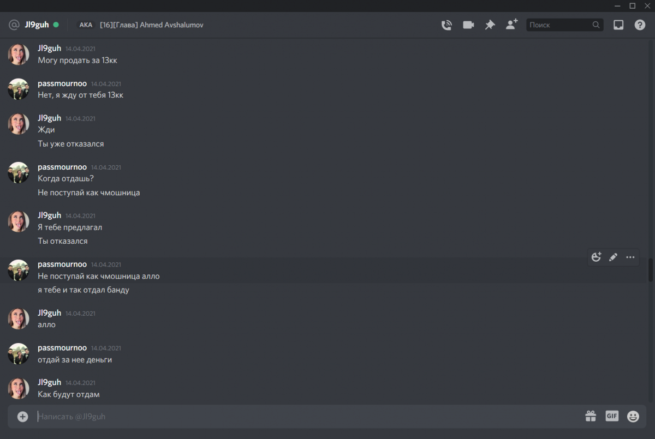Open the emoji picker

coord(633,416)
